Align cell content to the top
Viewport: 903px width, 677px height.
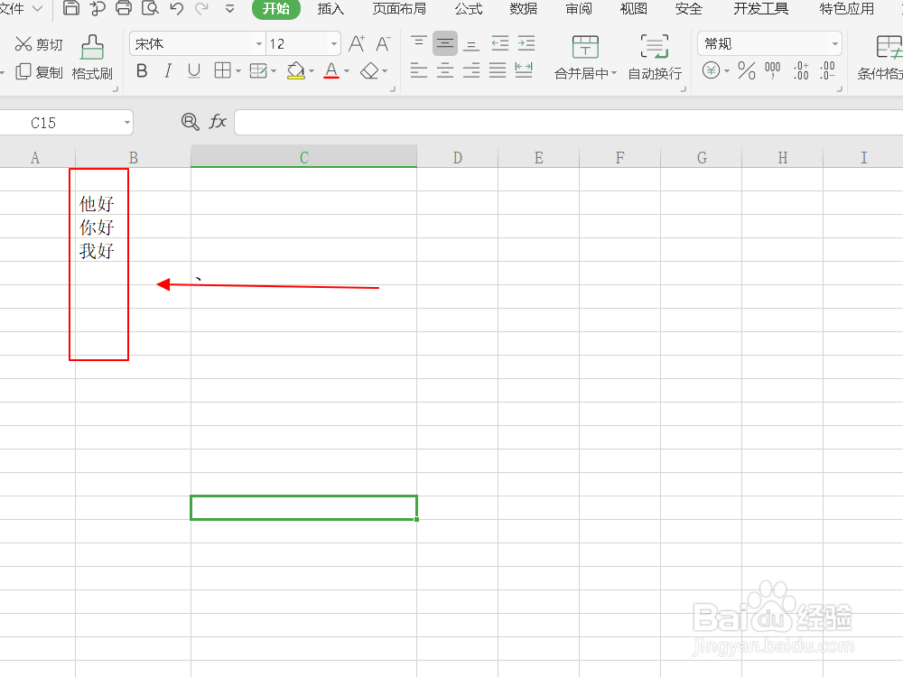[x=419, y=43]
